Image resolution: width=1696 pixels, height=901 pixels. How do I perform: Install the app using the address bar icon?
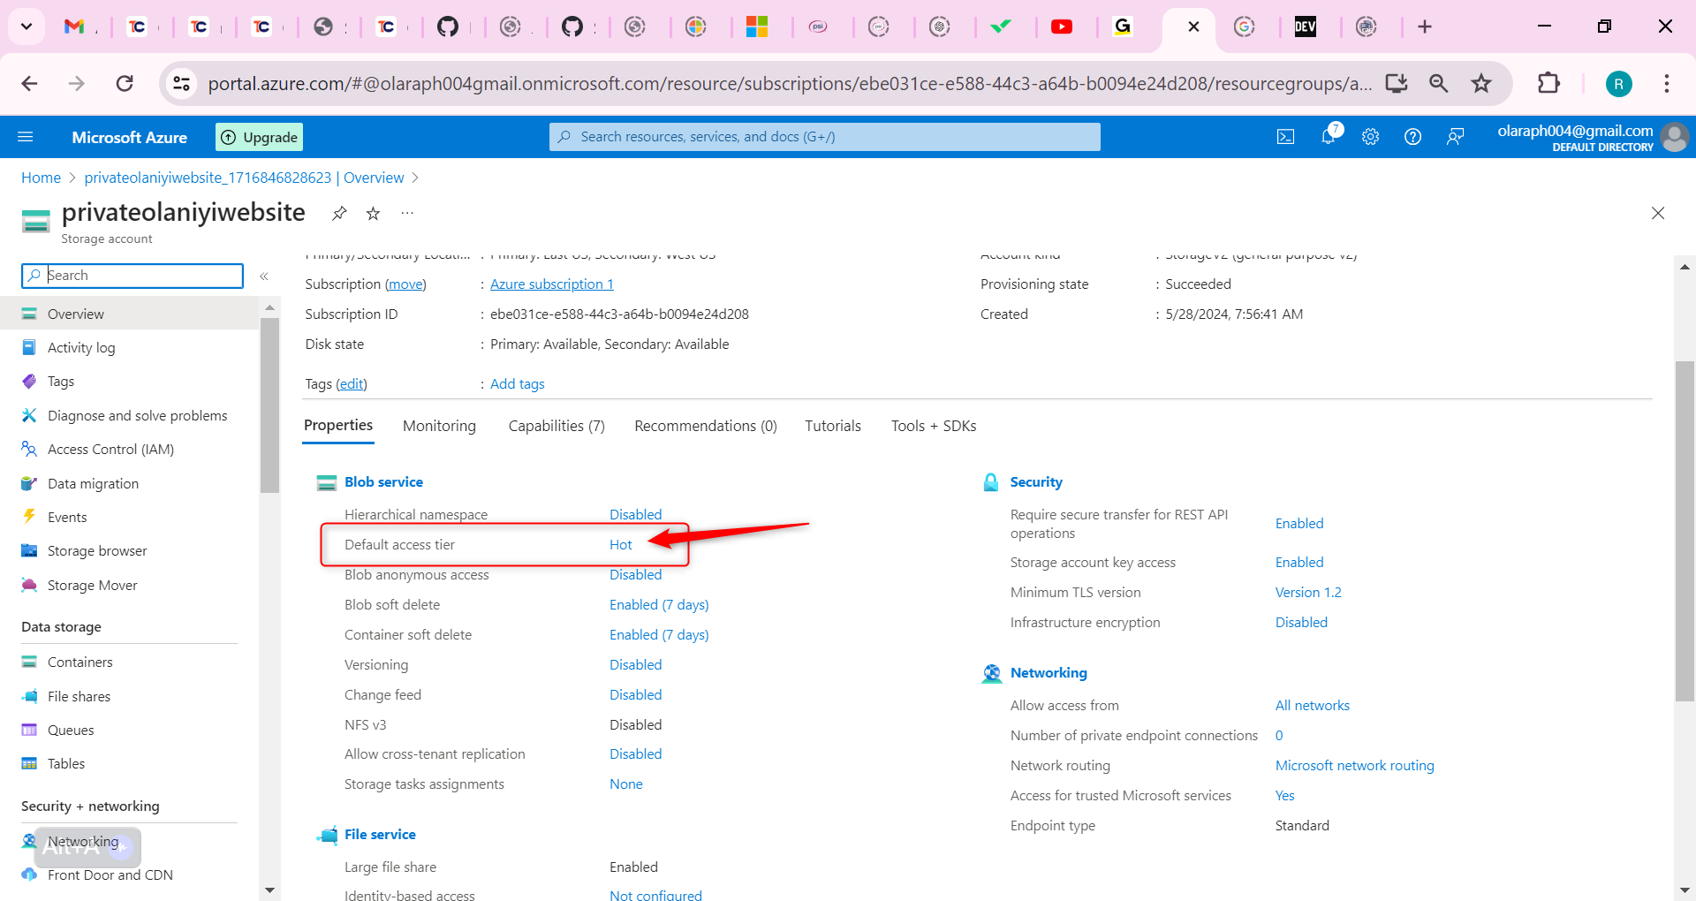1397,83
